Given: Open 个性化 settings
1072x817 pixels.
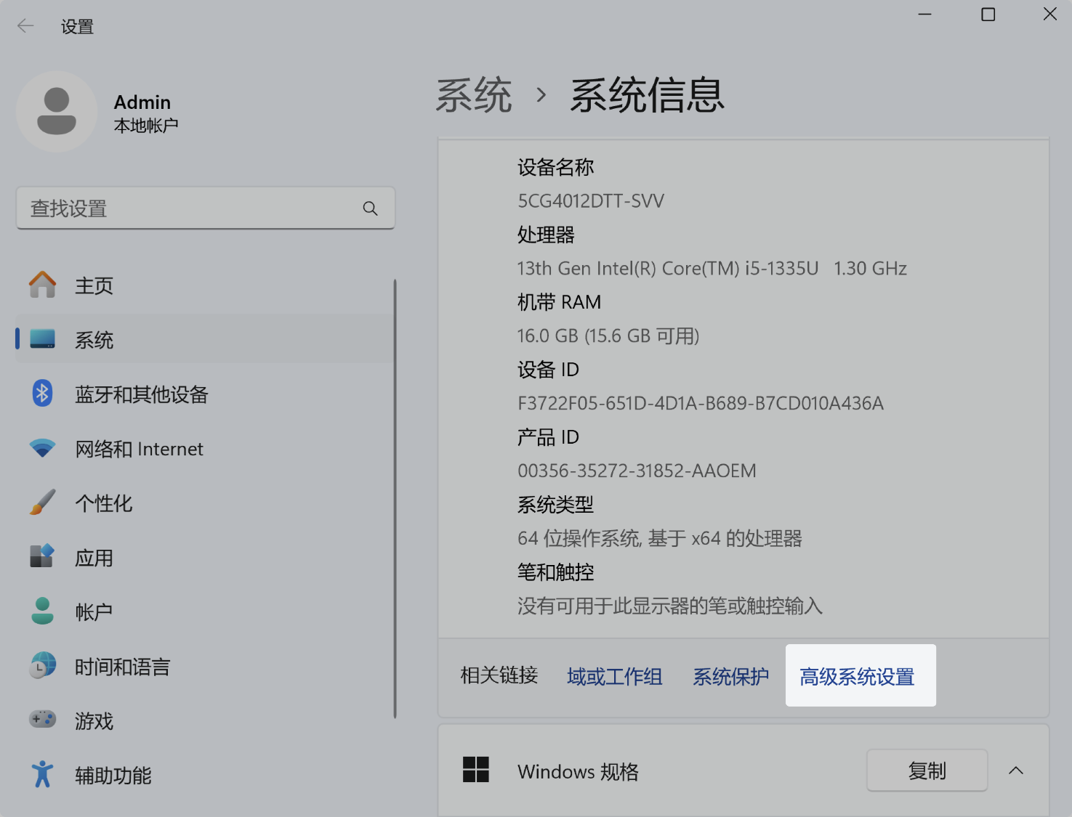Looking at the screenshot, I should click(205, 503).
